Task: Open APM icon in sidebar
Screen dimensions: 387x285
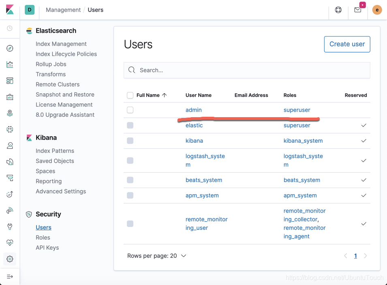Action: [x=10, y=178]
